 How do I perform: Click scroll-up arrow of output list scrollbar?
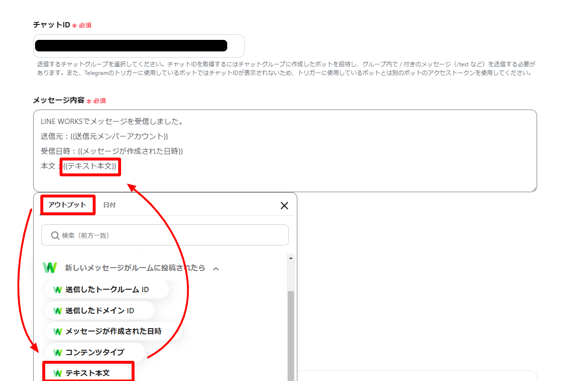[291, 258]
